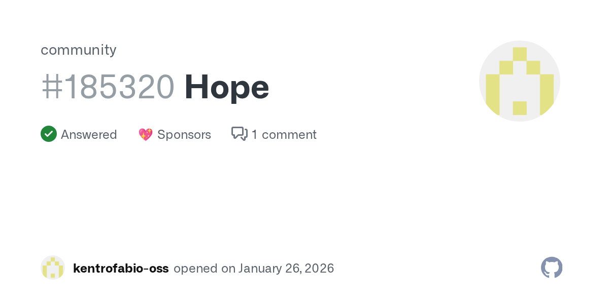
Task: Open the Hope discussion title
Action: tap(226, 87)
